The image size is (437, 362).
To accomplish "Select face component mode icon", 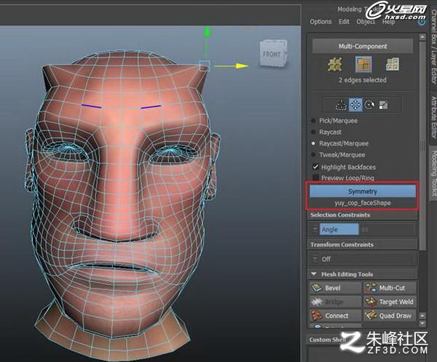I will pyautogui.click(x=393, y=64).
